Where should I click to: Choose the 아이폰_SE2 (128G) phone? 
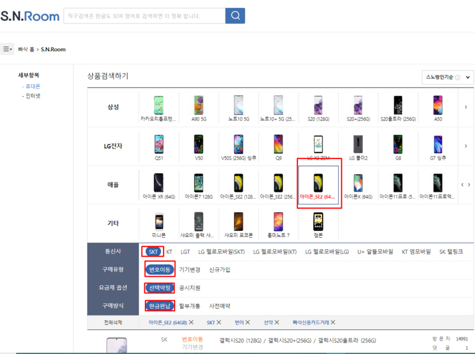[238, 186]
